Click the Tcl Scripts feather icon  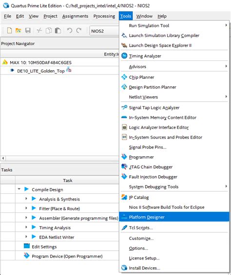point(124,228)
